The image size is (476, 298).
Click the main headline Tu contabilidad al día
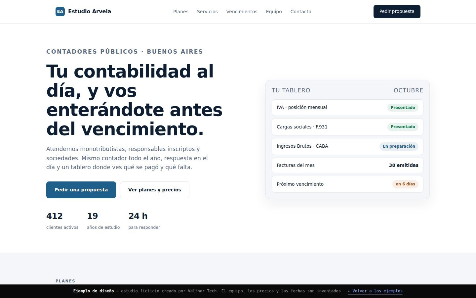(x=134, y=100)
